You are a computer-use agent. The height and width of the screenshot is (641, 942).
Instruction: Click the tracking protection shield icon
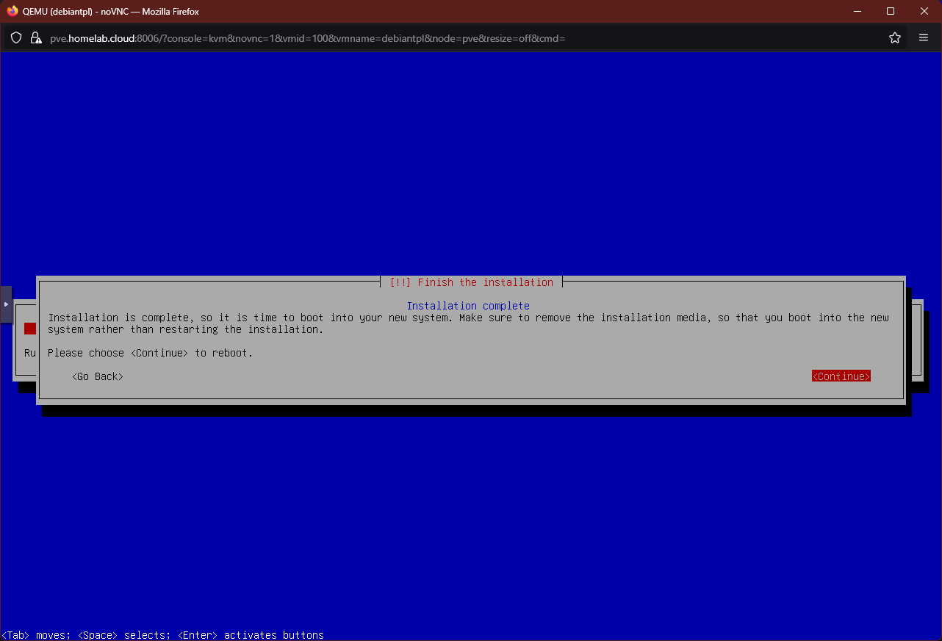[x=15, y=38]
